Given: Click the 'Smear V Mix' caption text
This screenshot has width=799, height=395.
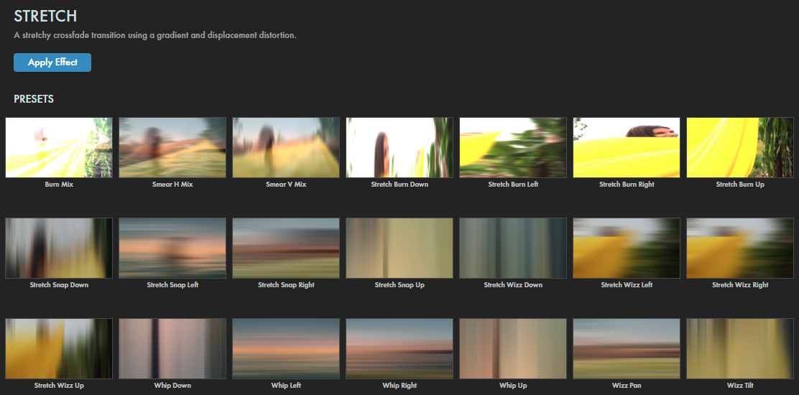Looking at the screenshot, I should 286,185.
